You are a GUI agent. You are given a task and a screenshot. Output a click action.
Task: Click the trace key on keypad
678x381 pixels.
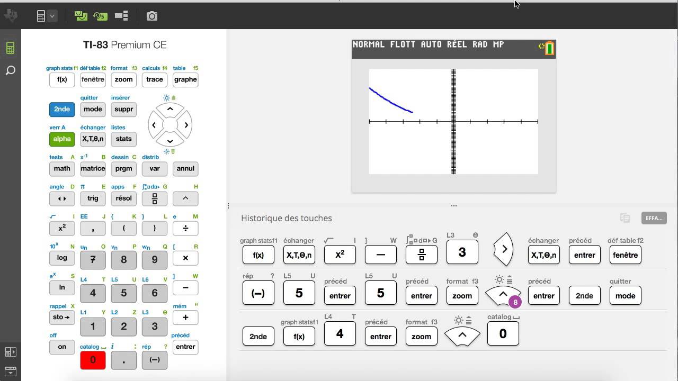155,80
